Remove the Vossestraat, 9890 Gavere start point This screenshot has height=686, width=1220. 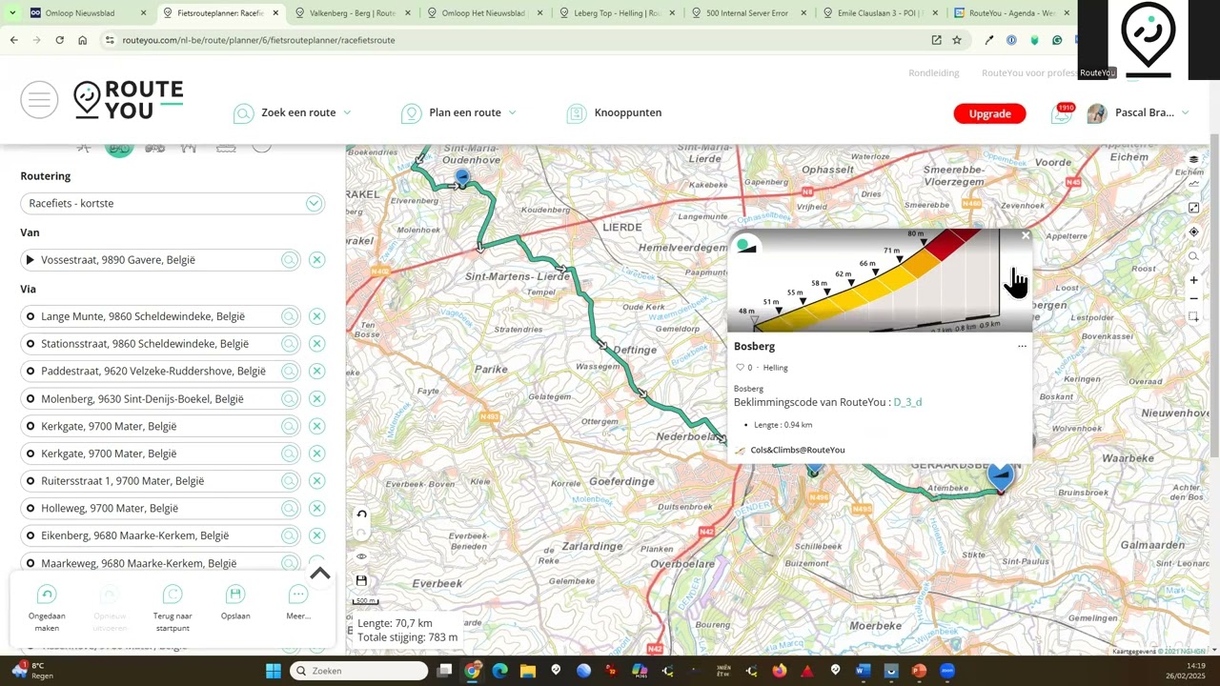click(316, 260)
